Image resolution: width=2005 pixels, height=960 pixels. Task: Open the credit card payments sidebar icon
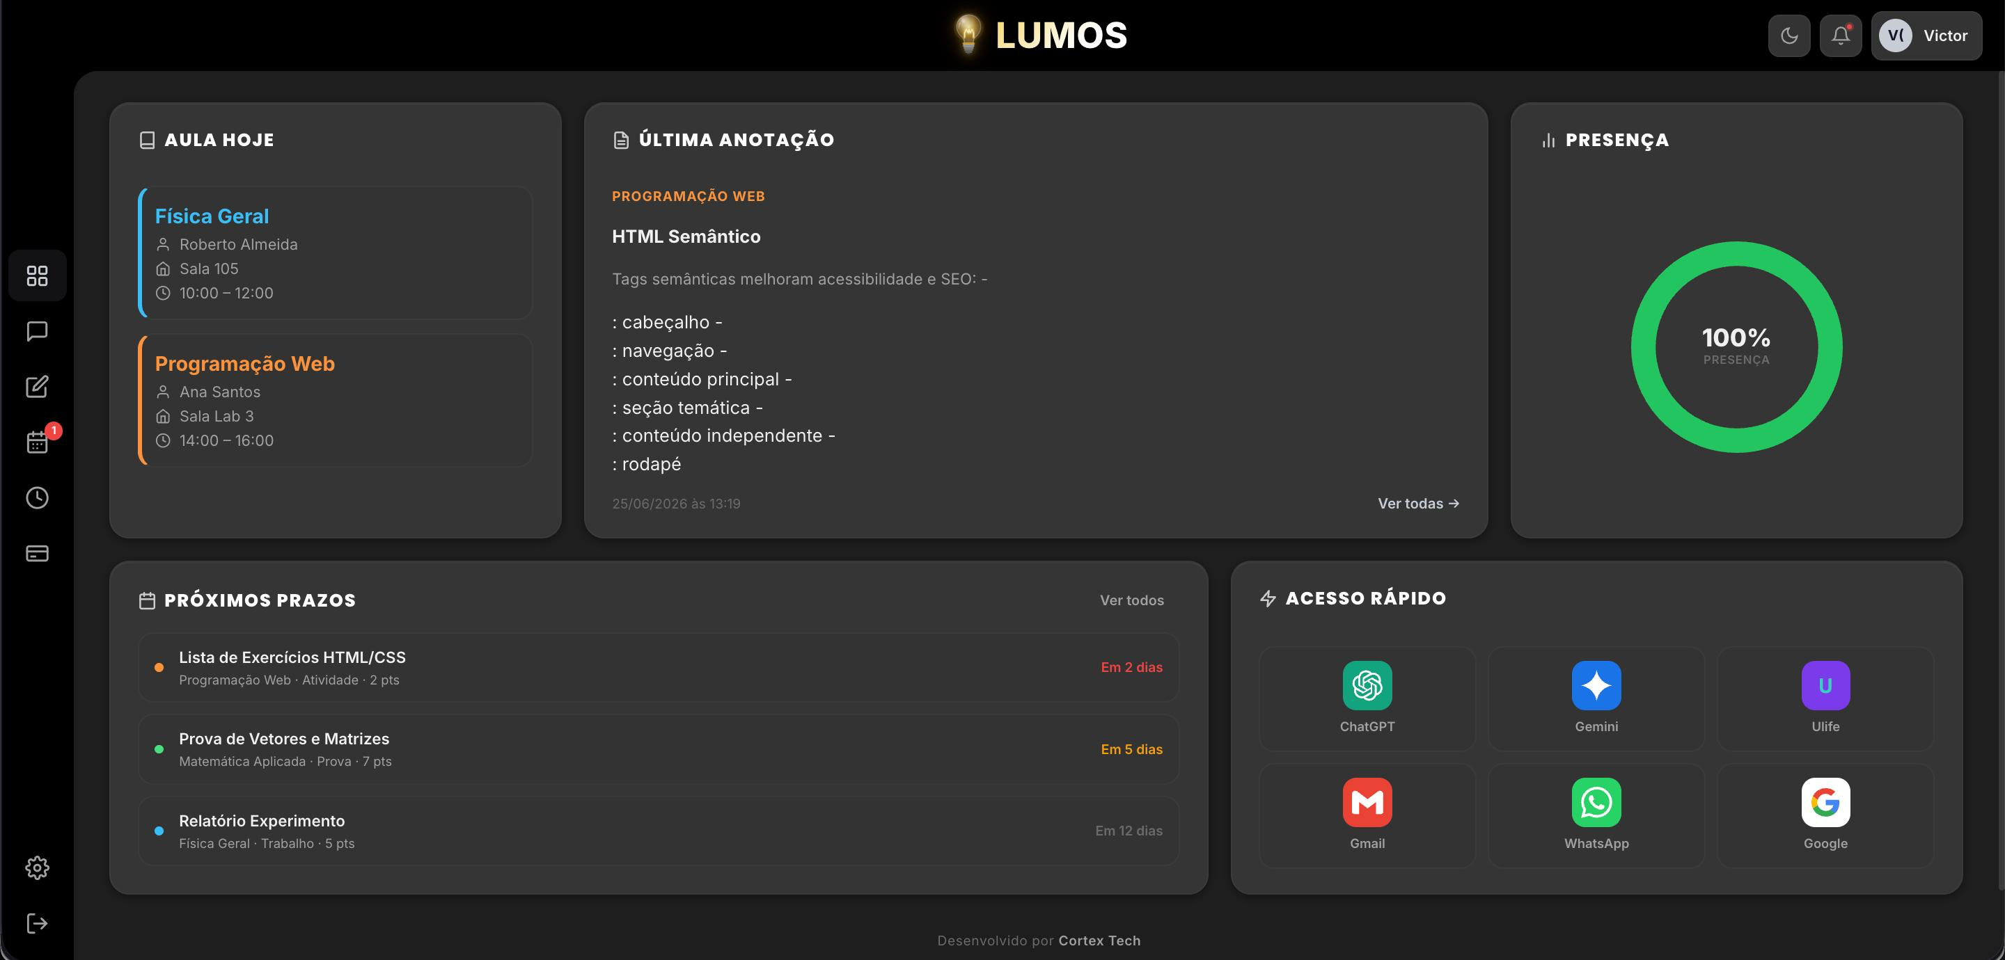[38, 553]
